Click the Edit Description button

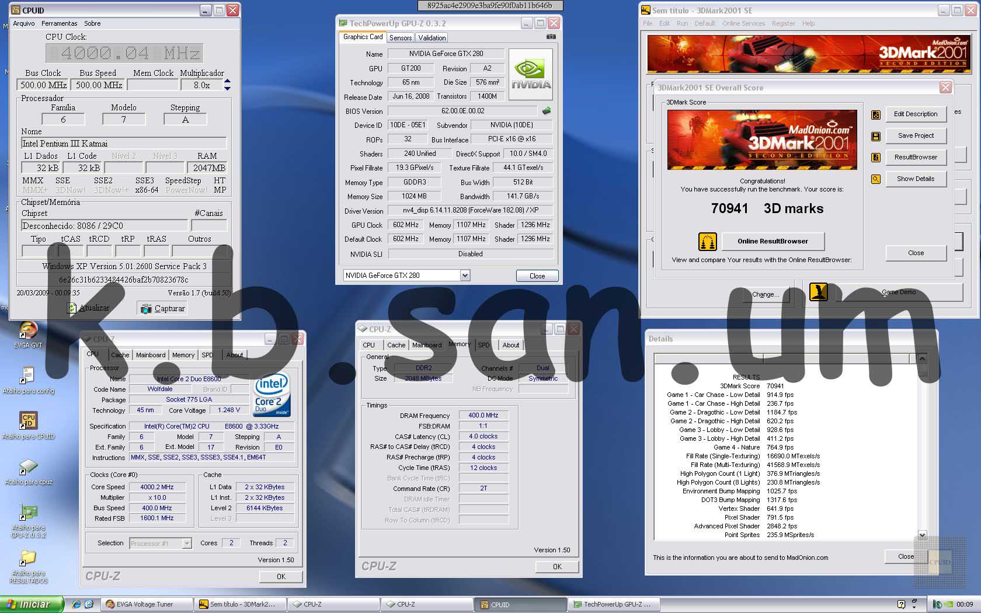(916, 114)
